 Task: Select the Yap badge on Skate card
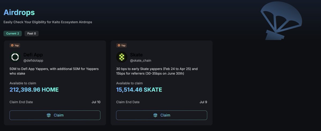point(121,45)
